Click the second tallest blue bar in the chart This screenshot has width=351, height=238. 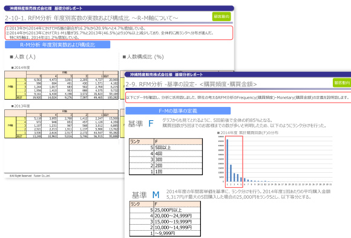coord(231,173)
